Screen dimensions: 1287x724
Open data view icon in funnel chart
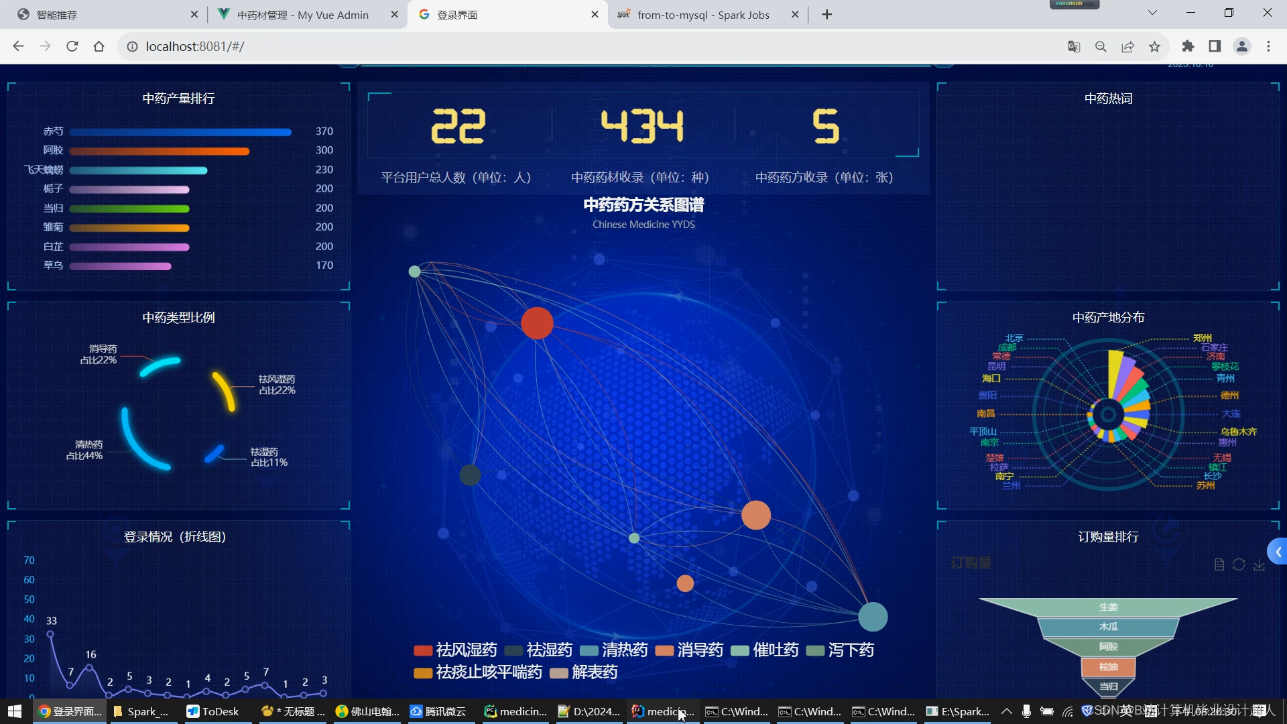(x=1219, y=565)
